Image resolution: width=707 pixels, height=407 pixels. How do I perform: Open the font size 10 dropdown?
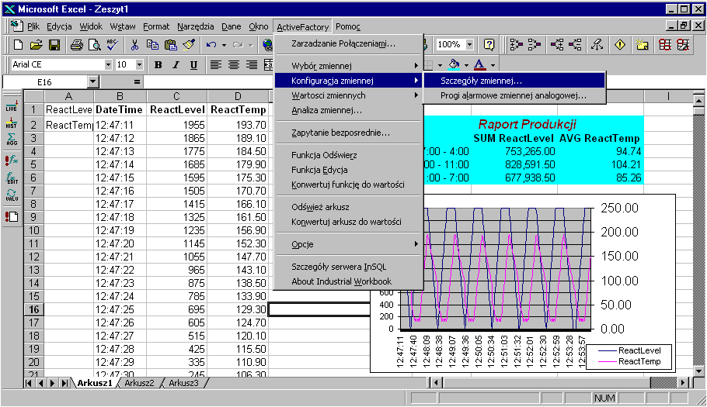pos(139,65)
